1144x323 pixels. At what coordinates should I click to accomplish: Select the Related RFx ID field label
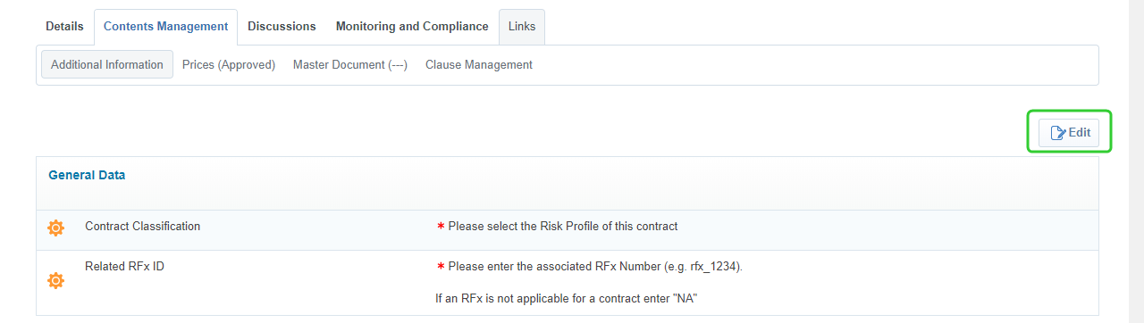point(124,266)
